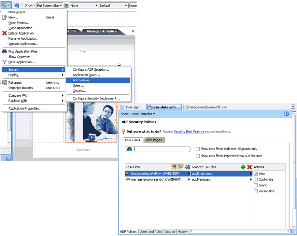Click the alphabetical sort icon beside the key icon

point(186,166)
